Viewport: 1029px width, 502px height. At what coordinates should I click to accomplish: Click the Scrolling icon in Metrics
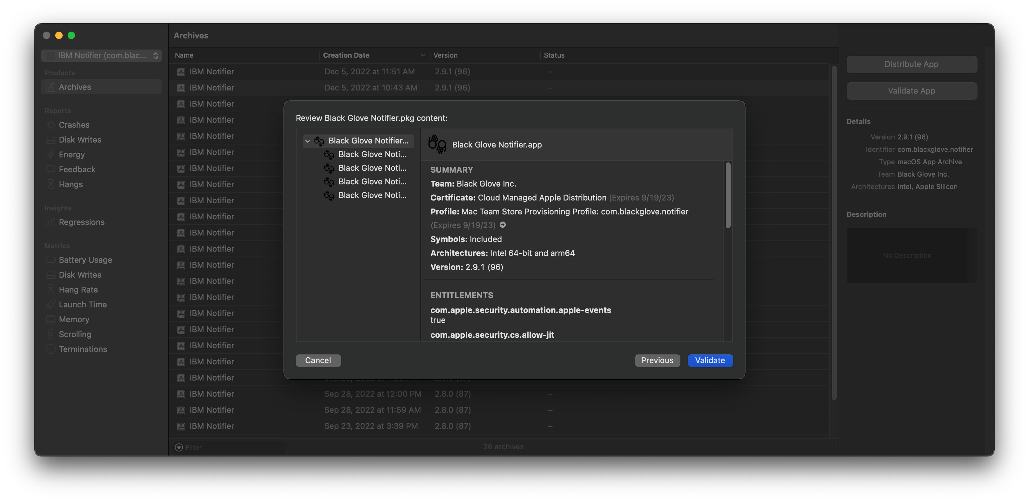[x=51, y=334]
